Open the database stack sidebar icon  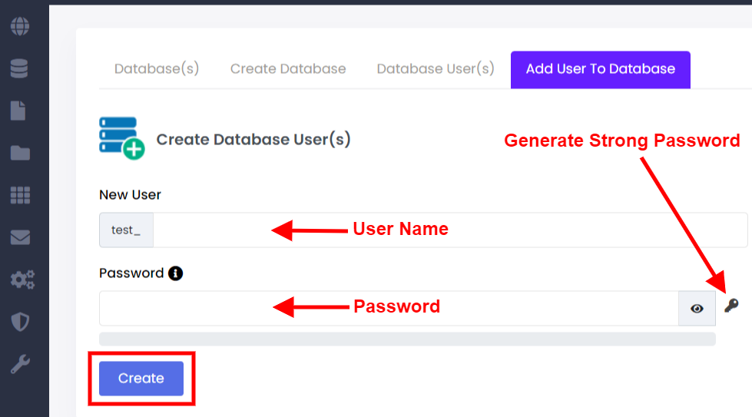coord(20,69)
